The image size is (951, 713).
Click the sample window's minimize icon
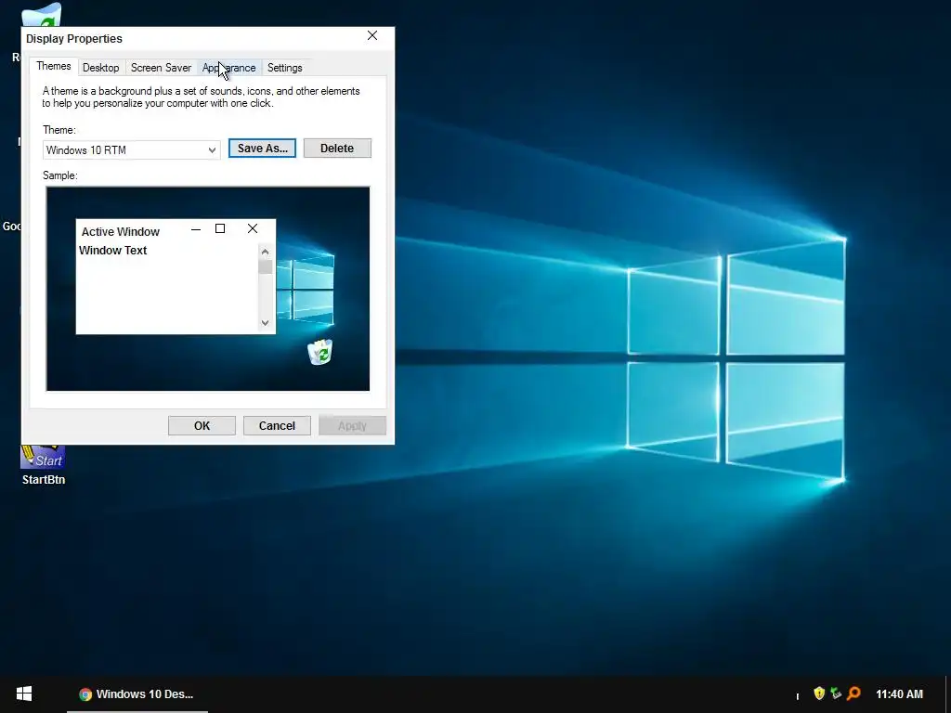tap(195, 229)
